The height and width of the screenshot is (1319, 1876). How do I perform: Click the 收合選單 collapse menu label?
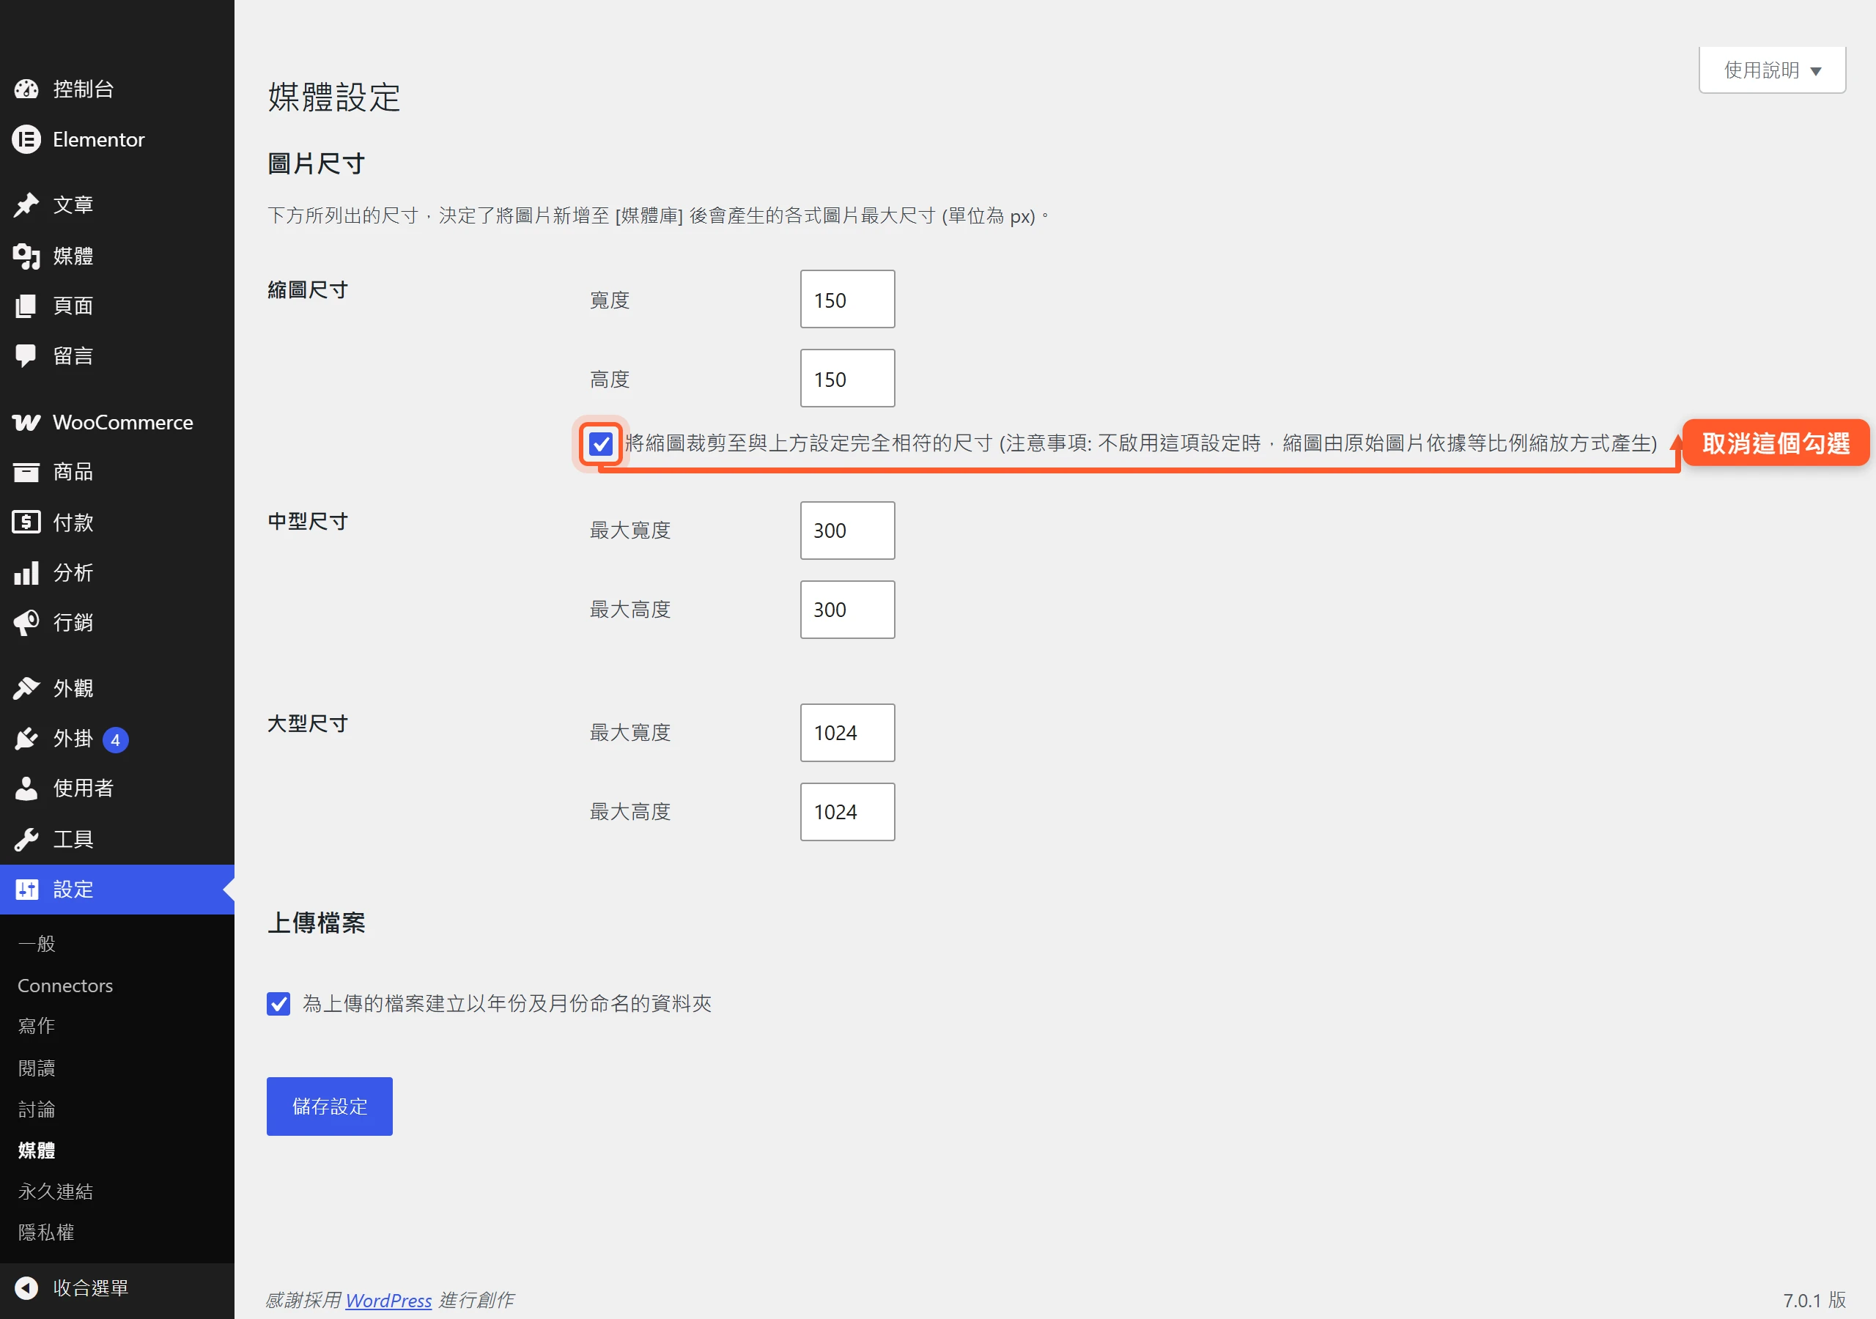click(91, 1288)
